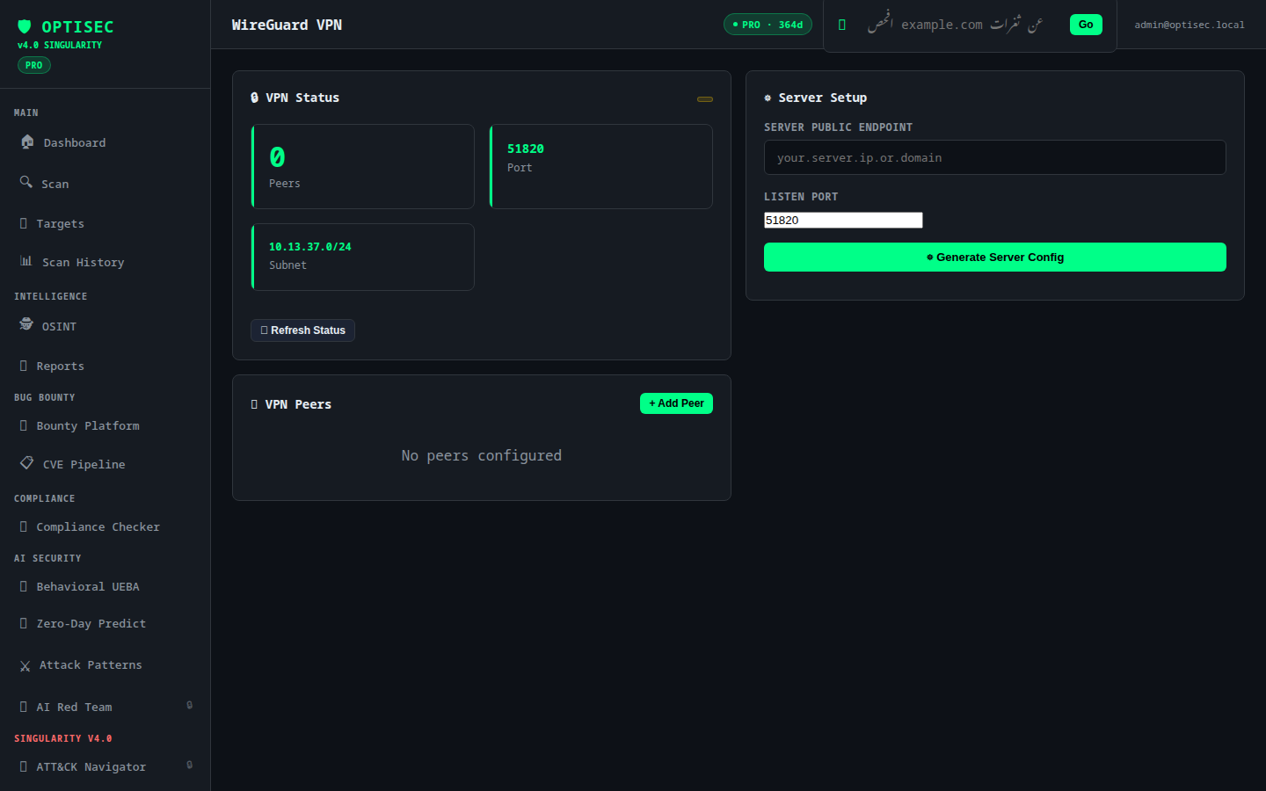Screen dimensions: 1266x791
Task: Focus the Server Public Endpoint field
Action: 995,157
